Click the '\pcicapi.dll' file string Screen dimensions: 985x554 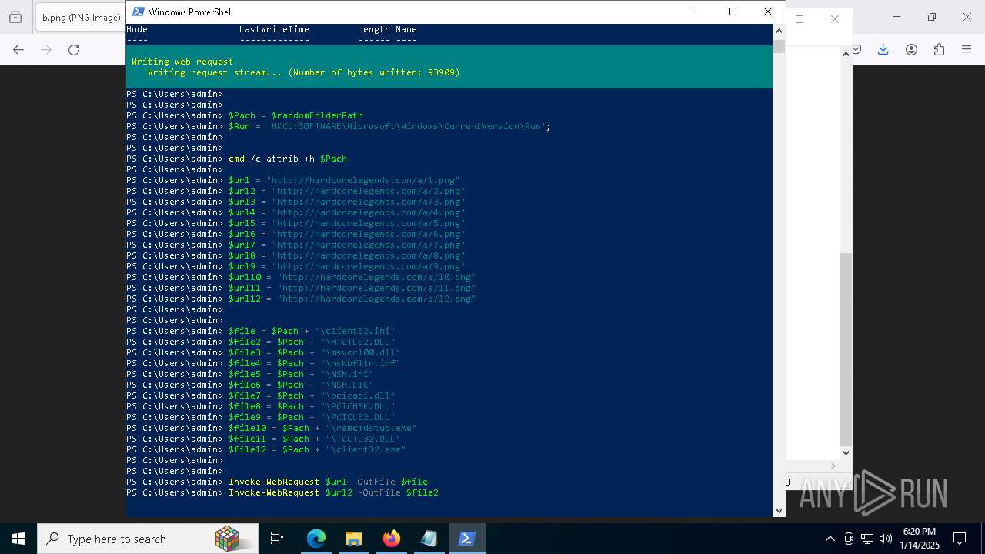click(x=358, y=395)
